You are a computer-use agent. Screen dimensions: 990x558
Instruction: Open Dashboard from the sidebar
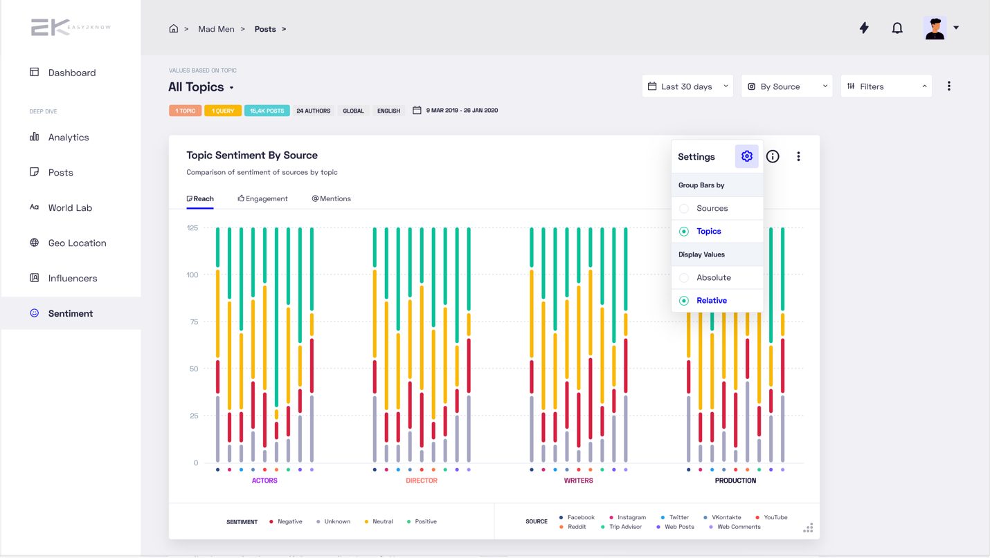click(x=71, y=73)
